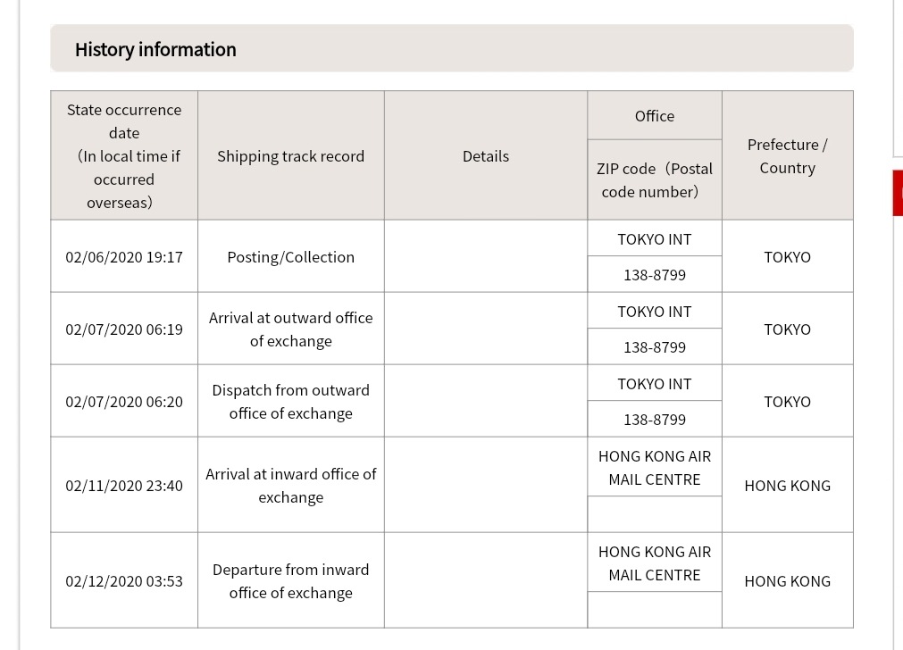
Task: Click the Details column header
Action: pos(486,155)
